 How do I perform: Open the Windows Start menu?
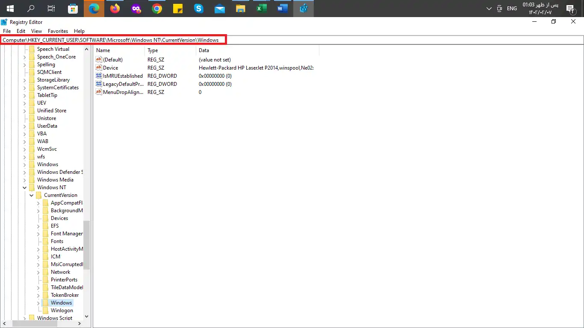coord(10,9)
